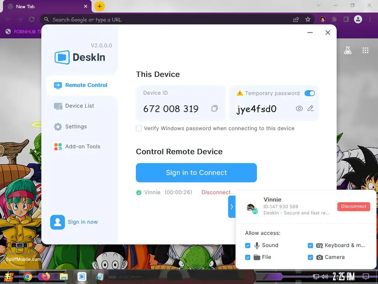
Task: Show hidden tray icons arrow
Action: (307, 277)
